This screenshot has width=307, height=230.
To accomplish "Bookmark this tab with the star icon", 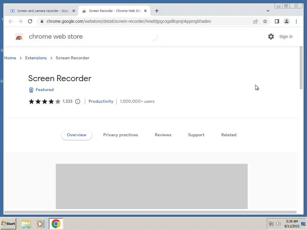I will pos(265,21).
